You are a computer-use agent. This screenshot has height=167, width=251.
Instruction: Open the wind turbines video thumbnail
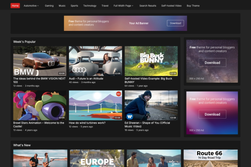pyautogui.click(x=95, y=105)
